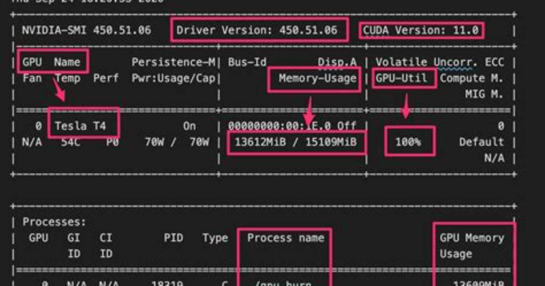Click the 'GPU-Util' header

pos(401,78)
